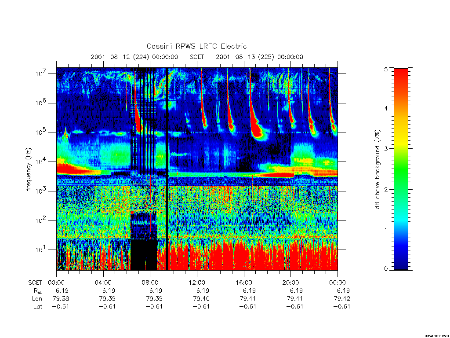The image size is (450, 338).
Task: Click the "Lat" row label
Action: [38, 306]
